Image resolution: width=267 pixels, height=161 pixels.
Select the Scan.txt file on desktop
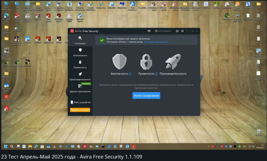point(259,40)
